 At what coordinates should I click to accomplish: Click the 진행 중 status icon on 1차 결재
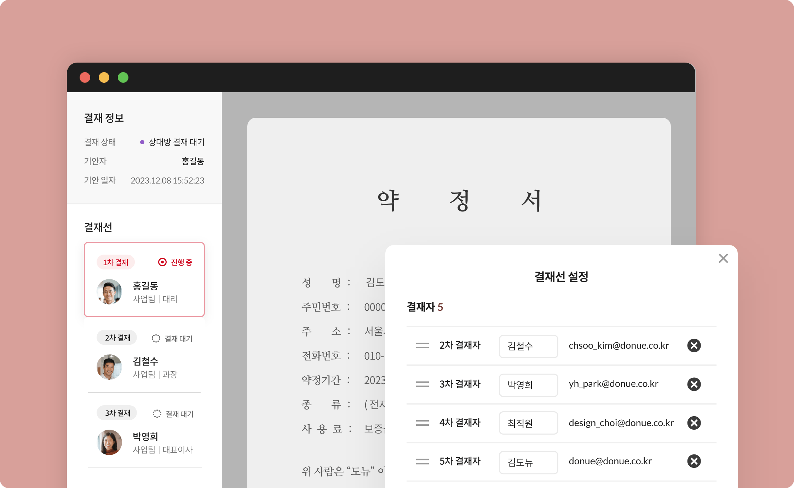pos(162,262)
